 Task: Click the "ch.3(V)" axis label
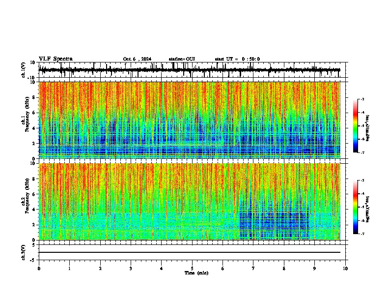[x=24, y=252]
